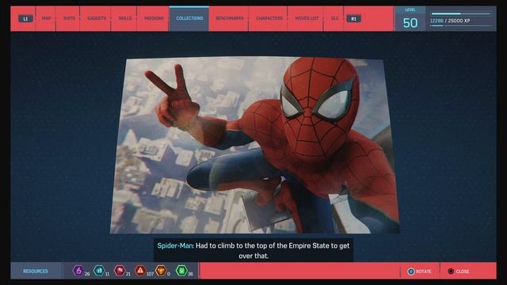View the Moves List tab
This screenshot has width=507, height=285.
tap(307, 18)
